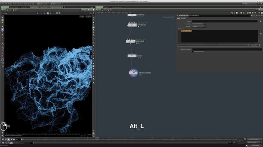Click the Attributes to Create field
Screen dimensions: 263x147
point(227,49)
